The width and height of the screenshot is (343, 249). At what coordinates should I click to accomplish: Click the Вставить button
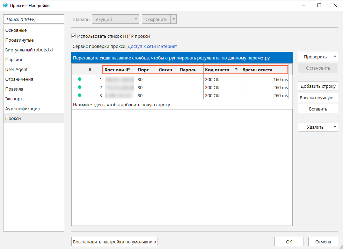[318, 109]
